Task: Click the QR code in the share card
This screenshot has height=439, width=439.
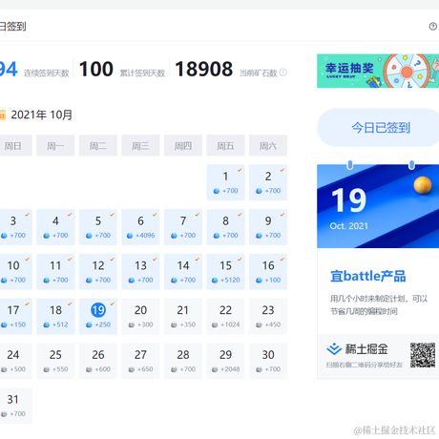Action: [x=423, y=355]
